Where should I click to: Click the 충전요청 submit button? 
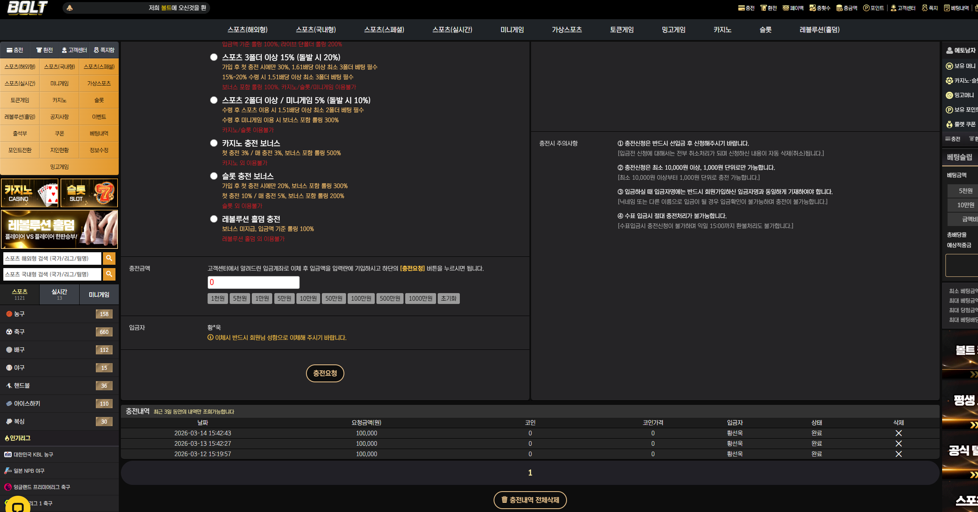[x=325, y=373]
